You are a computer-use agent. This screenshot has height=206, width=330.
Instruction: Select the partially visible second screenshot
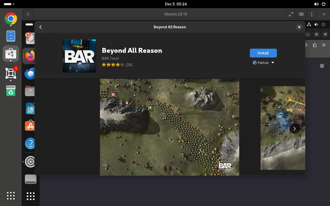coord(283,128)
